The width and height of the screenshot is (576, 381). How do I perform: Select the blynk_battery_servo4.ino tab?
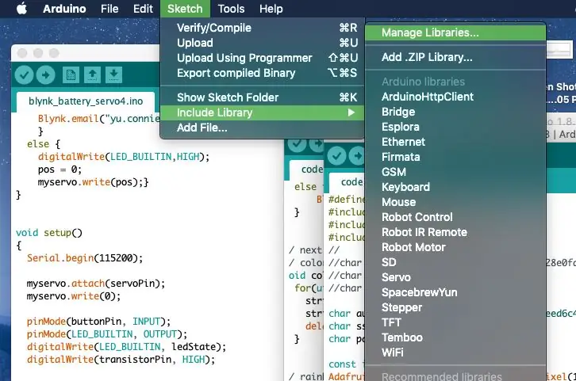(86, 101)
